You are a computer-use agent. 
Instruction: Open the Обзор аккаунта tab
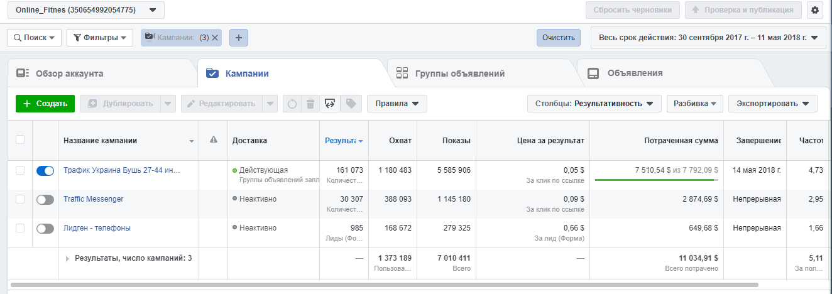(69, 73)
